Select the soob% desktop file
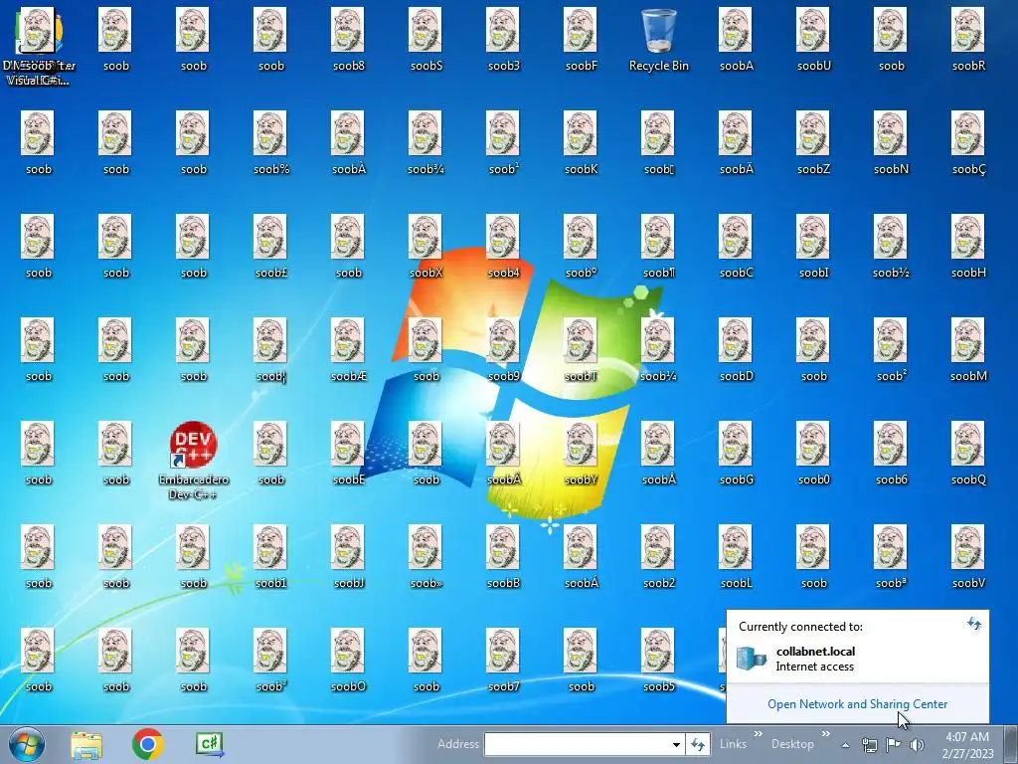The width and height of the screenshot is (1018, 764). [x=271, y=143]
